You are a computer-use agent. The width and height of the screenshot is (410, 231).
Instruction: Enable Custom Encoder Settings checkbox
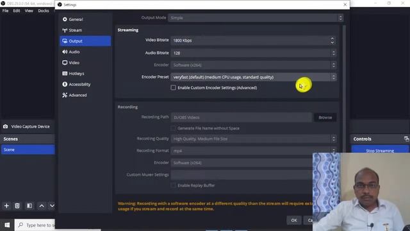pos(173,88)
